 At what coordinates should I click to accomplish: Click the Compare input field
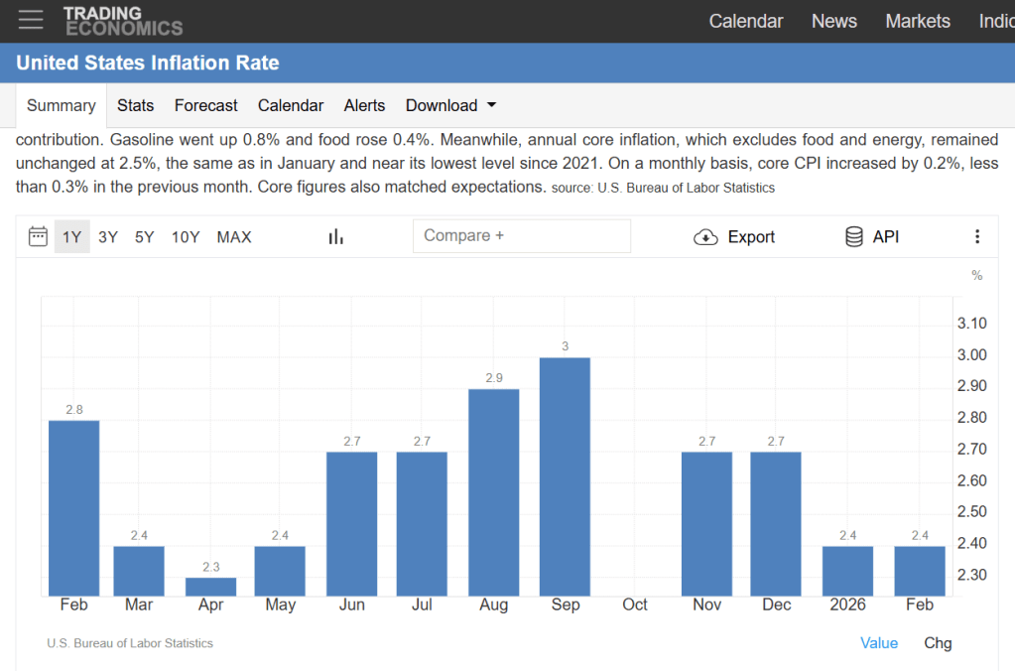click(x=521, y=236)
